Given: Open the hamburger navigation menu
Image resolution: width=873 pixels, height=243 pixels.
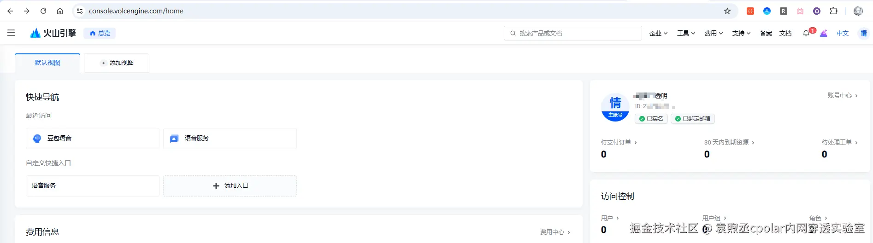Looking at the screenshot, I should [11, 33].
